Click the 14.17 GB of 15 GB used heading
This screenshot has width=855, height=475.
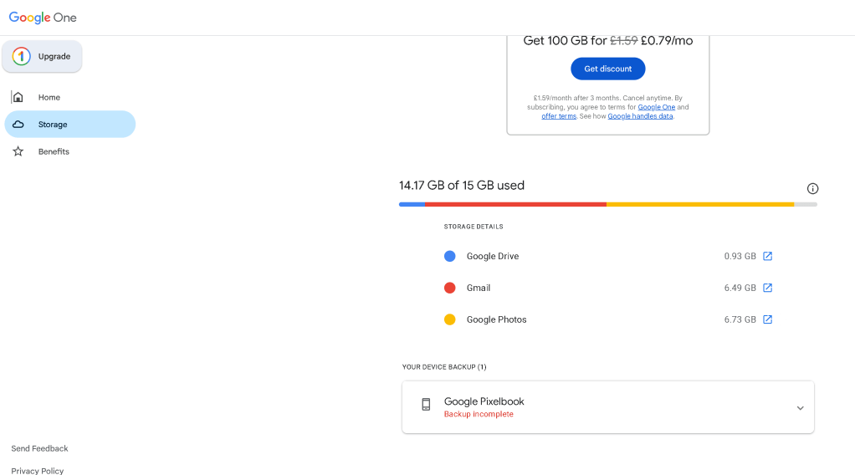click(461, 186)
